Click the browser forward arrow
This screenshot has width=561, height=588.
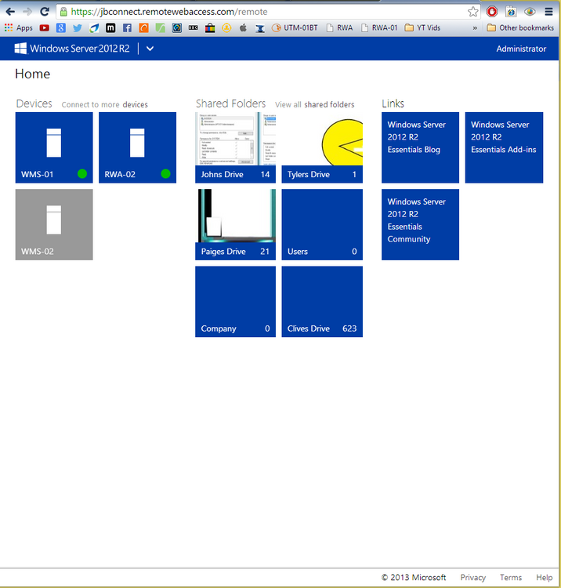(27, 12)
